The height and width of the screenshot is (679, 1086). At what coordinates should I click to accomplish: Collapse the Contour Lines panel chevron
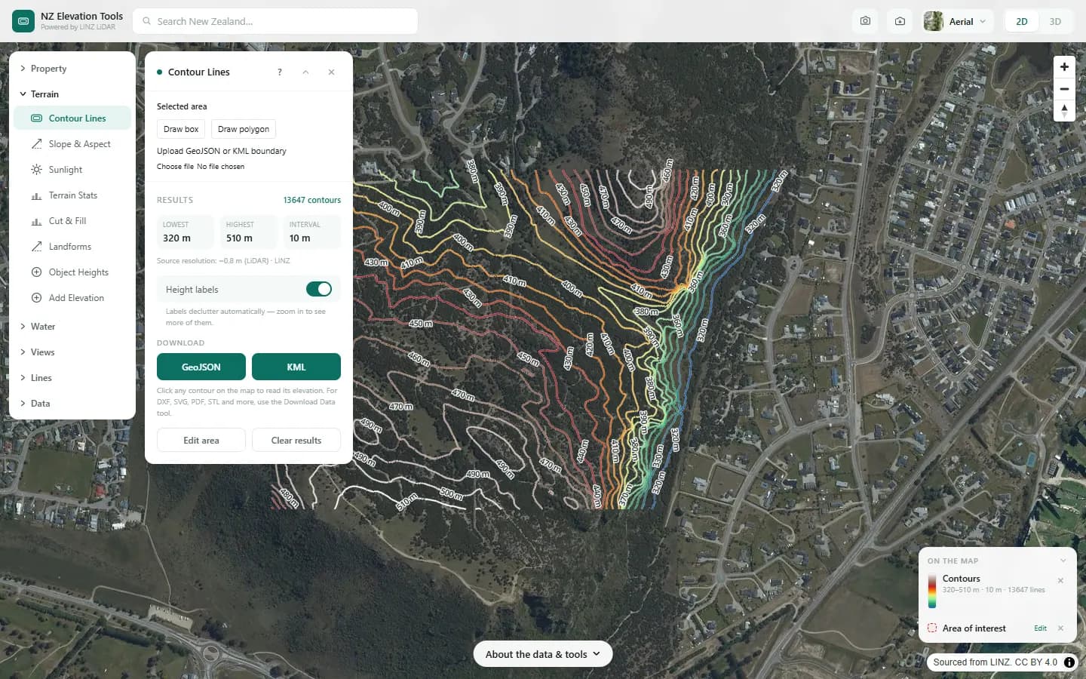coord(305,72)
